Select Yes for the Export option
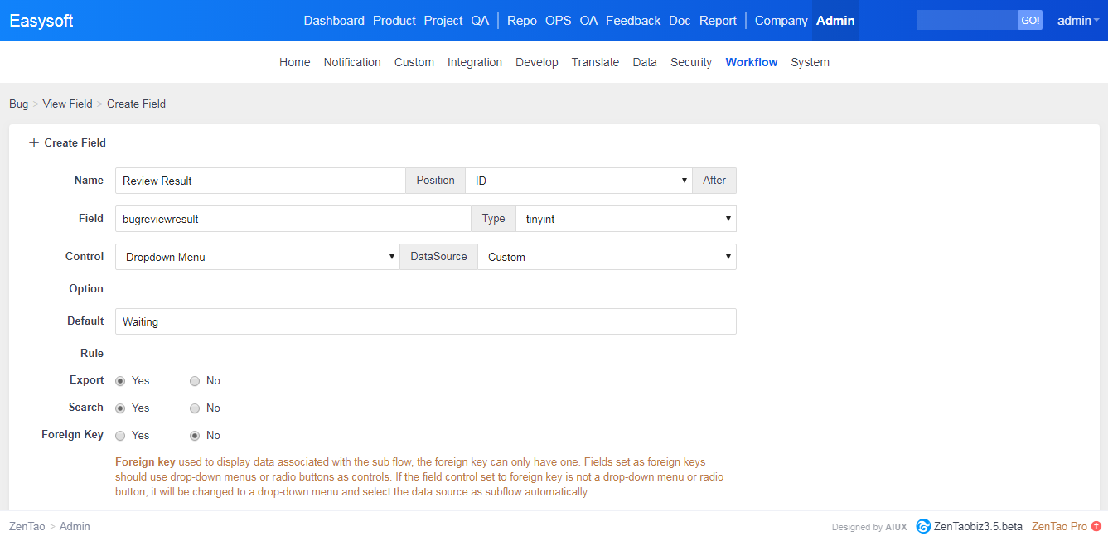Viewport: 1108px width, 541px height. tap(120, 381)
